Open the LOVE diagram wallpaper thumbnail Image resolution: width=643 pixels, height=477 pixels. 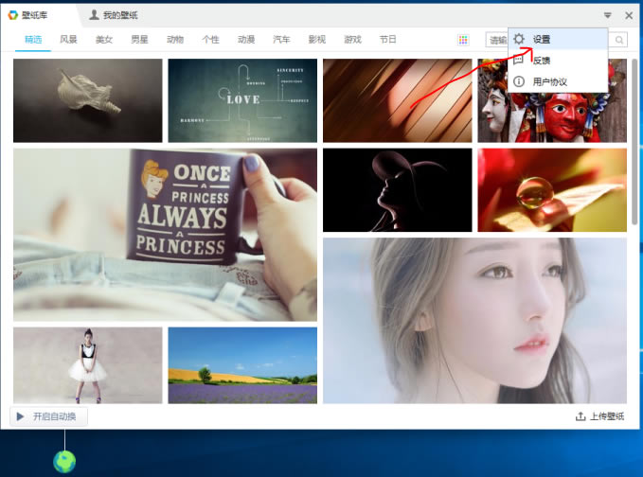pos(242,100)
